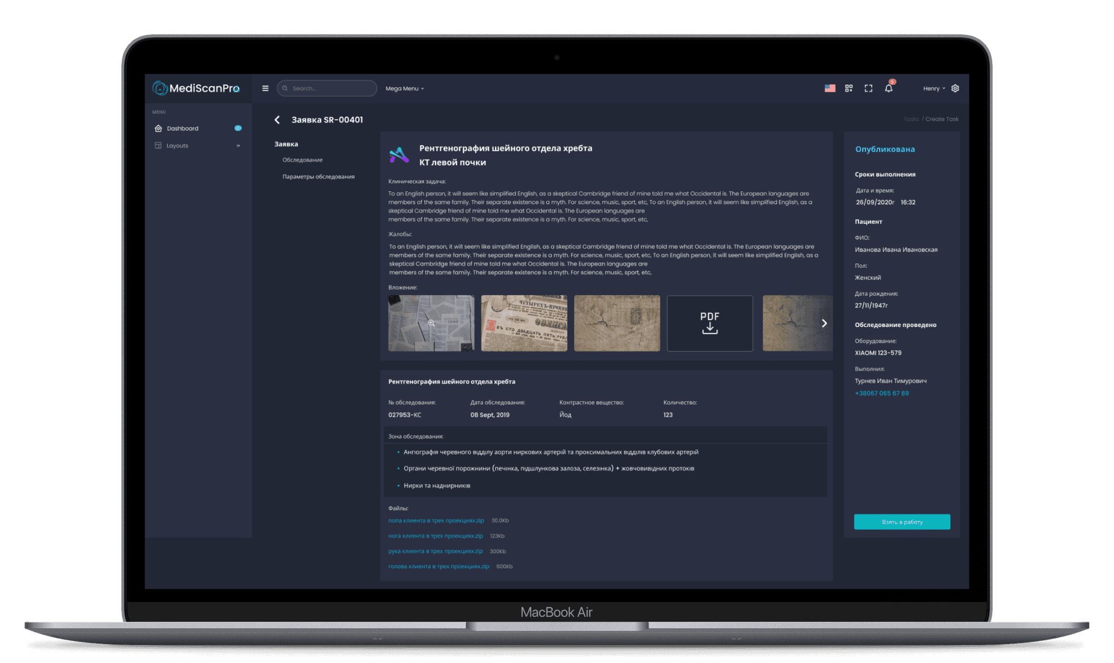Download рука клиента в трех проекциях.zip
The height and width of the screenshot is (663, 1114).
[x=435, y=551]
